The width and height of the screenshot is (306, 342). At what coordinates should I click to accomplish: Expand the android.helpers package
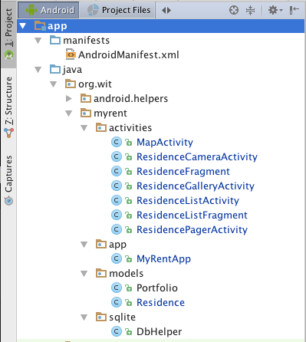point(69,99)
